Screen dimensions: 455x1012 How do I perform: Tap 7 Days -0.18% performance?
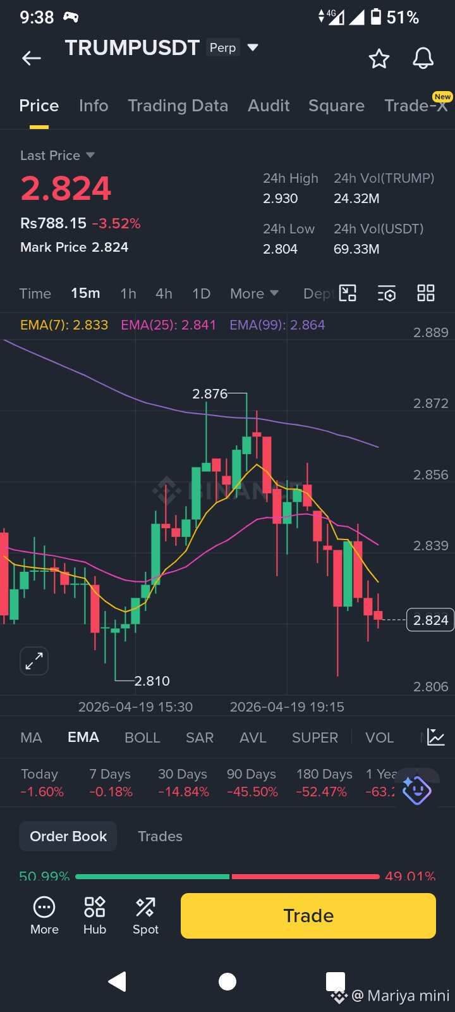coord(111,783)
